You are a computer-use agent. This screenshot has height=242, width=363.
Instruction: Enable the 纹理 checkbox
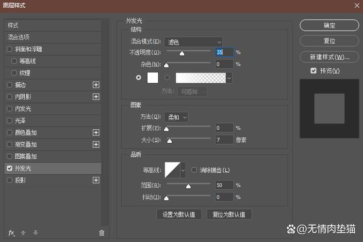pos(14,73)
